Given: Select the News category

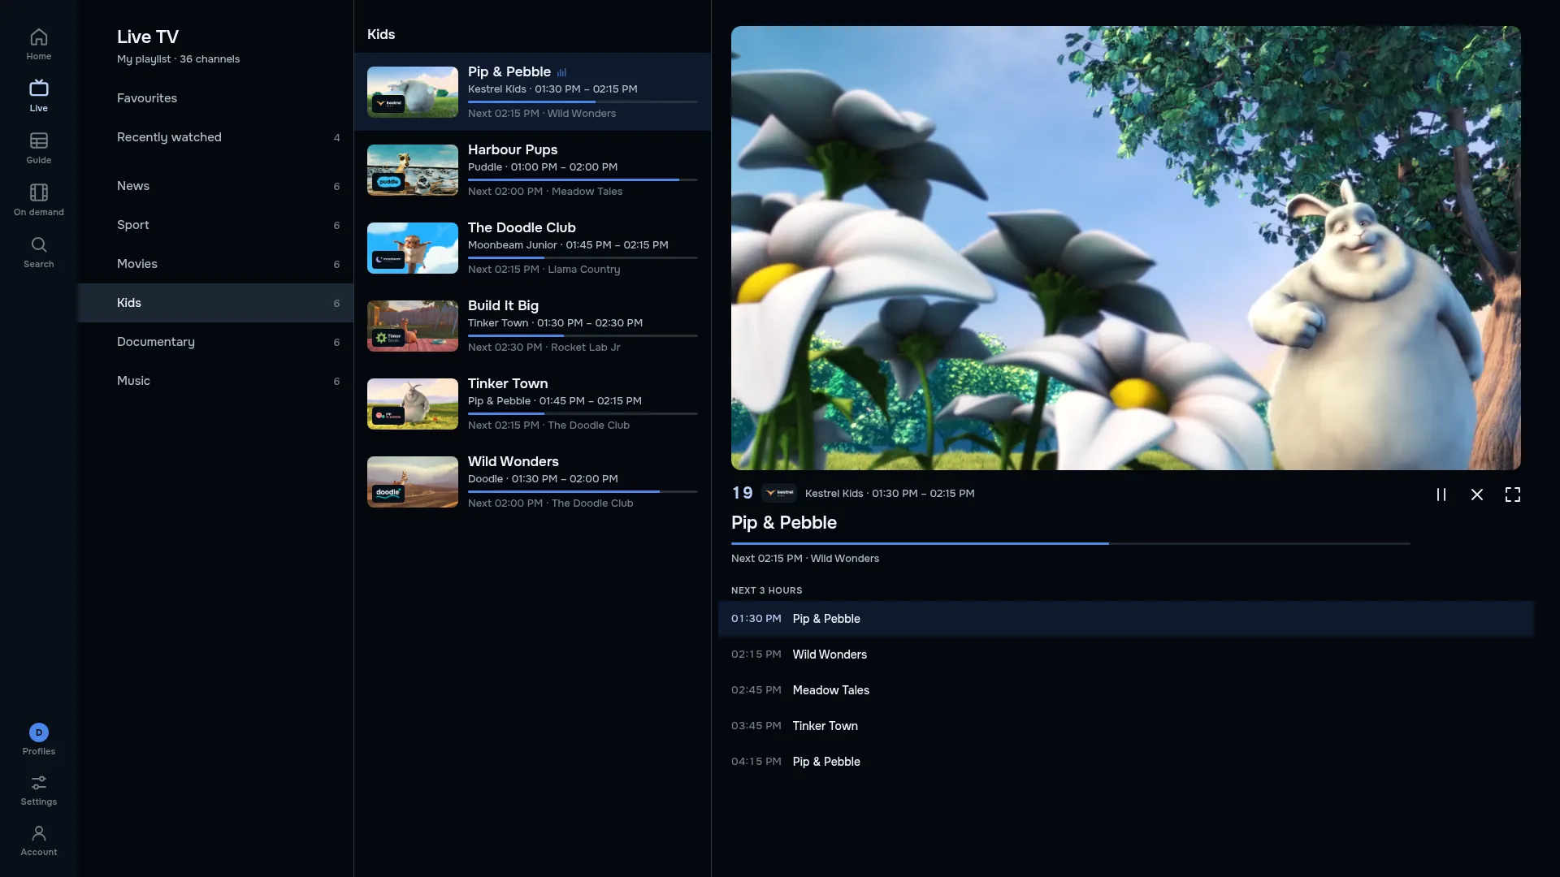Looking at the screenshot, I should (x=215, y=186).
